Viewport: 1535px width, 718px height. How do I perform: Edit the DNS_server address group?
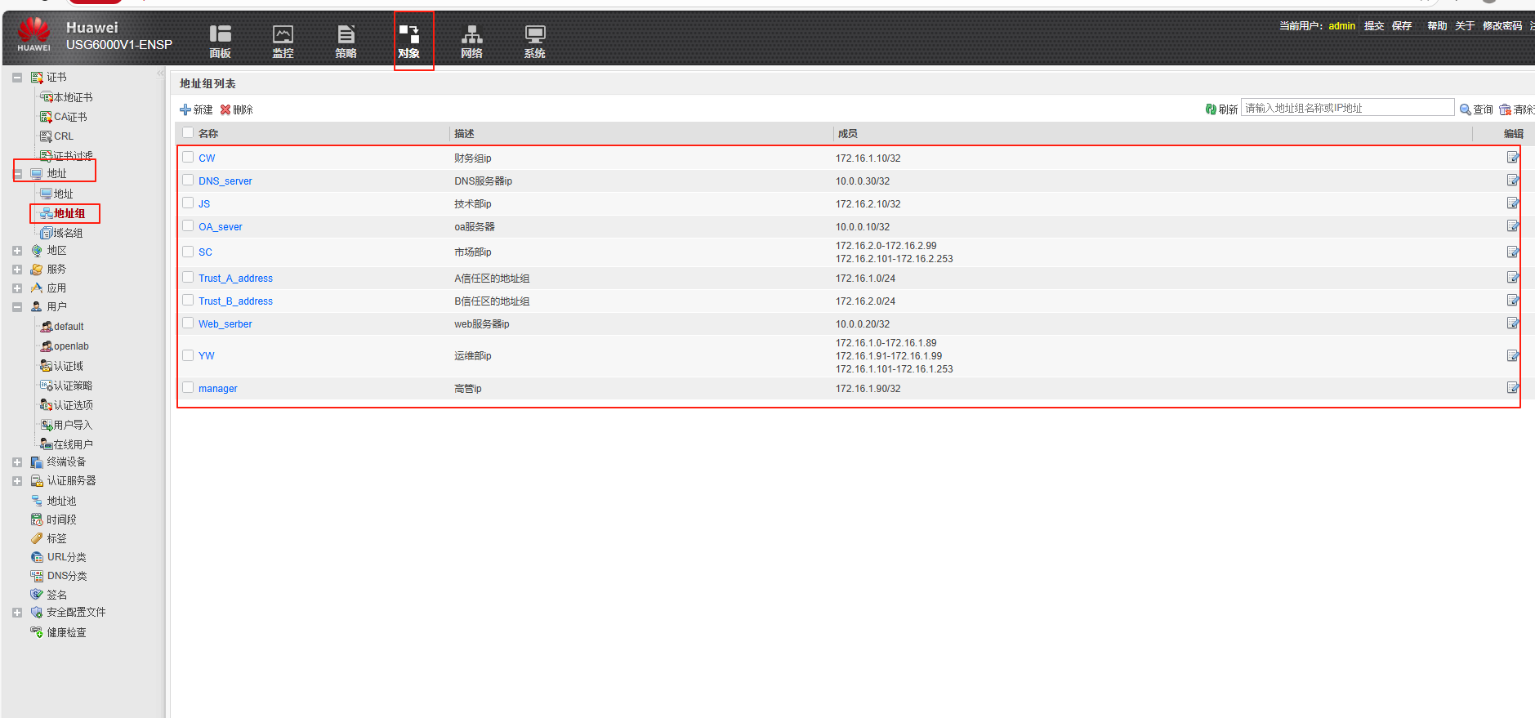1513,180
